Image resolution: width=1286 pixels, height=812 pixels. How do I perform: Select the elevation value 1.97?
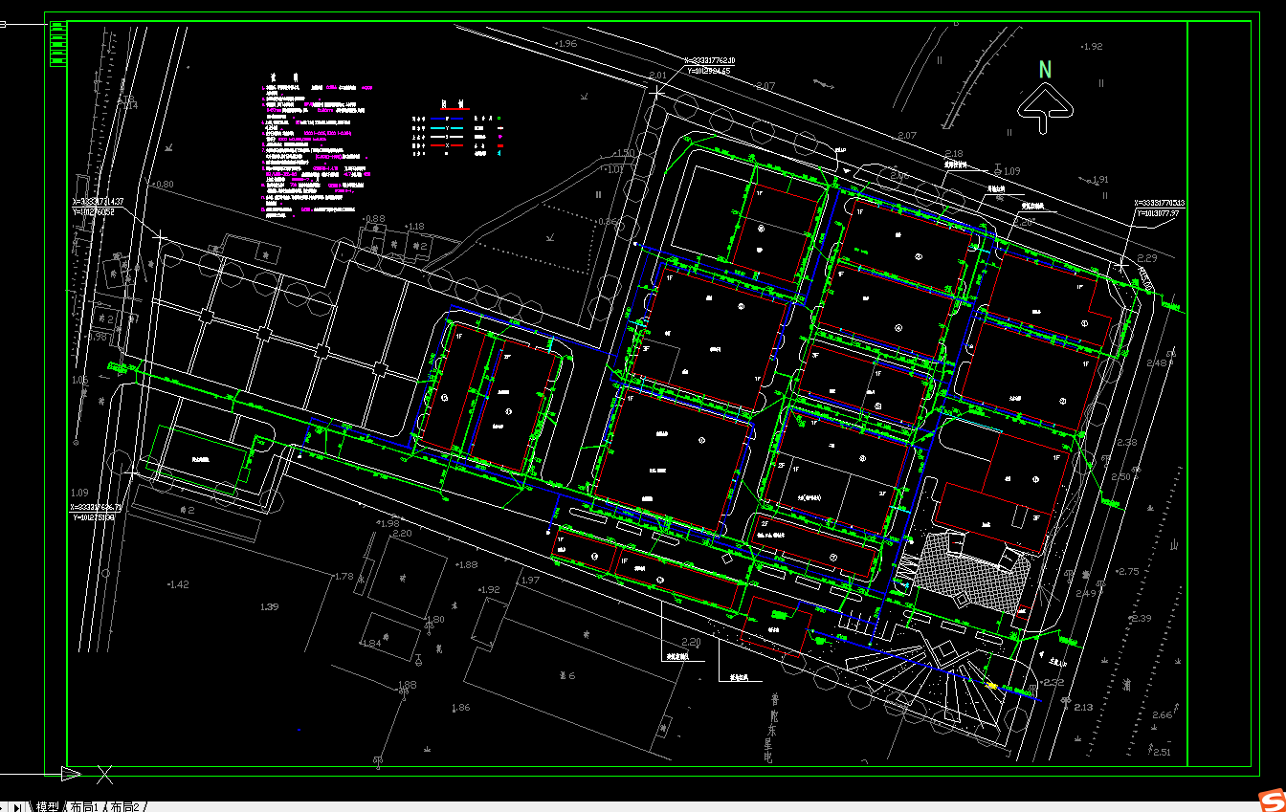click(x=529, y=581)
